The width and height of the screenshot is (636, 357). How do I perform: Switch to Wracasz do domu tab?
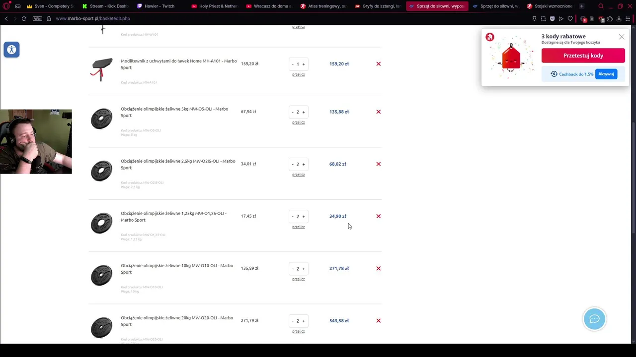(269, 6)
